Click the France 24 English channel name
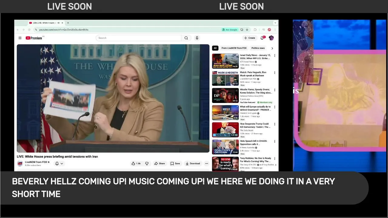 tap(248, 113)
